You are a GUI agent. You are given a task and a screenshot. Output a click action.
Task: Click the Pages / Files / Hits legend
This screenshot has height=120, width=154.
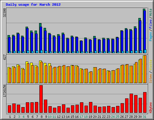click(x=151, y=25)
